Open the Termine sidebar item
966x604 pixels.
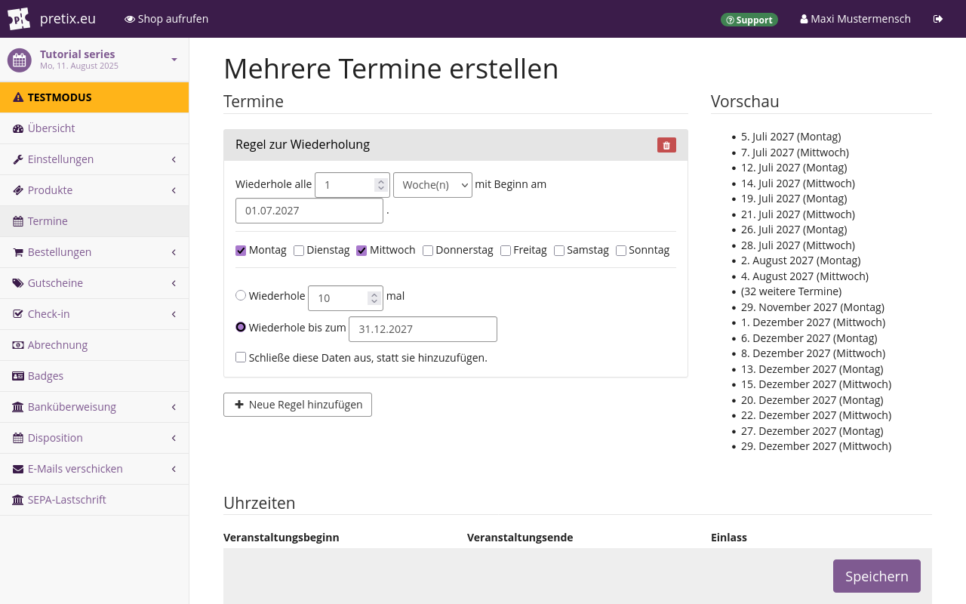point(94,221)
